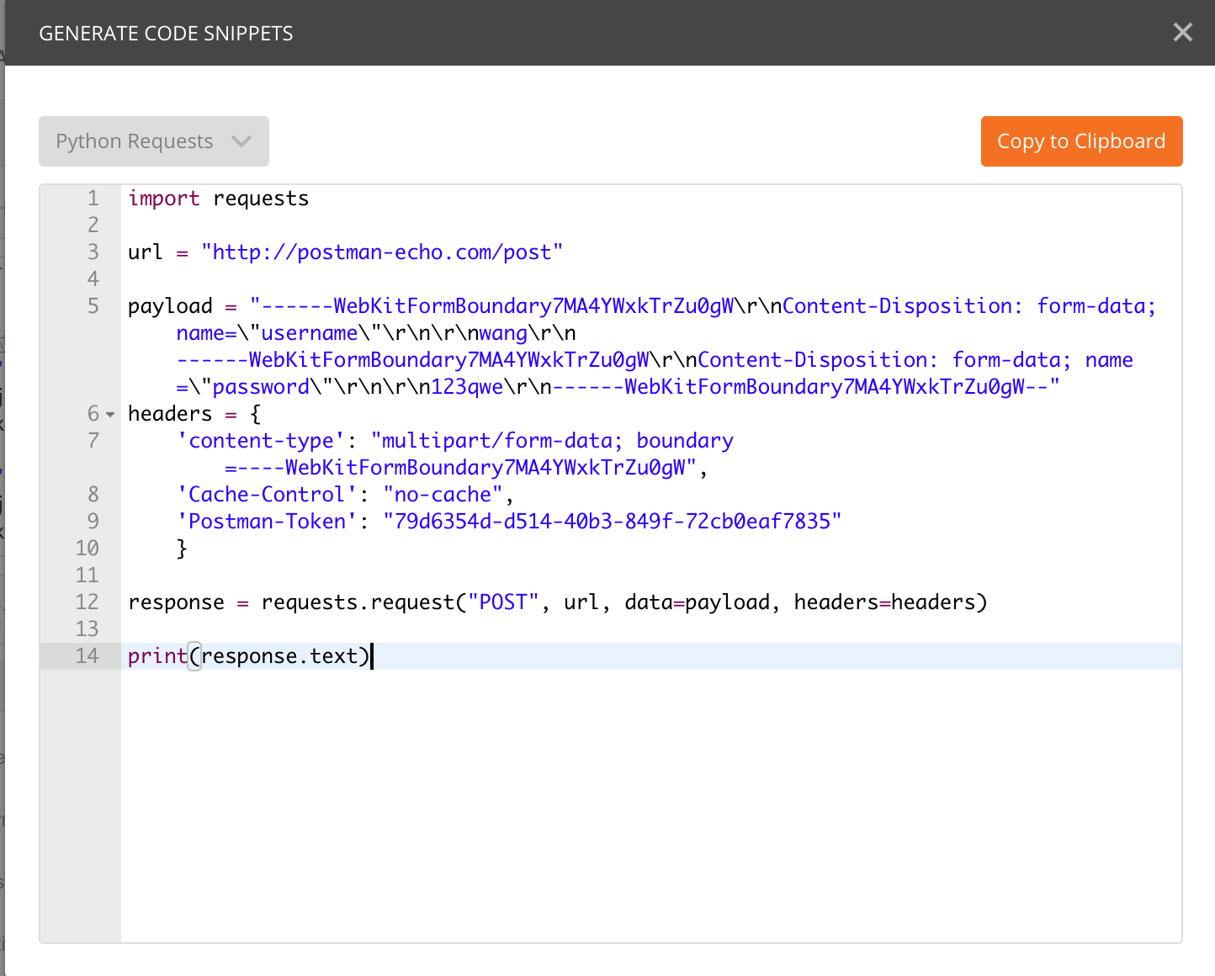Click the 'Cache-Control' header key
Screen dimensions: 1215x976
tap(267, 495)
